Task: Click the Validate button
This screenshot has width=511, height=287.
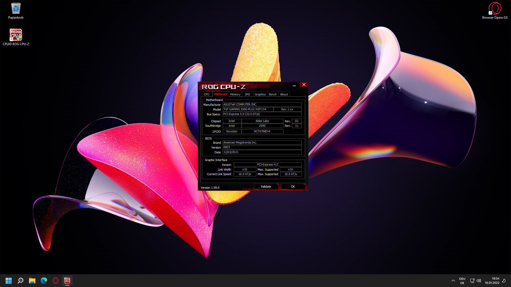Action: click(x=266, y=187)
